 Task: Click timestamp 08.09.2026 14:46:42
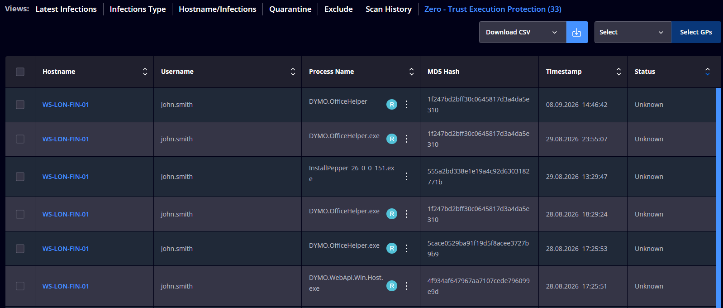coord(576,105)
